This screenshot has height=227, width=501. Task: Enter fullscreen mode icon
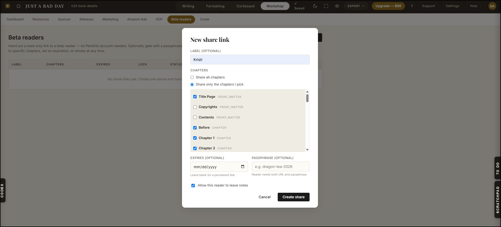point(326,6)
